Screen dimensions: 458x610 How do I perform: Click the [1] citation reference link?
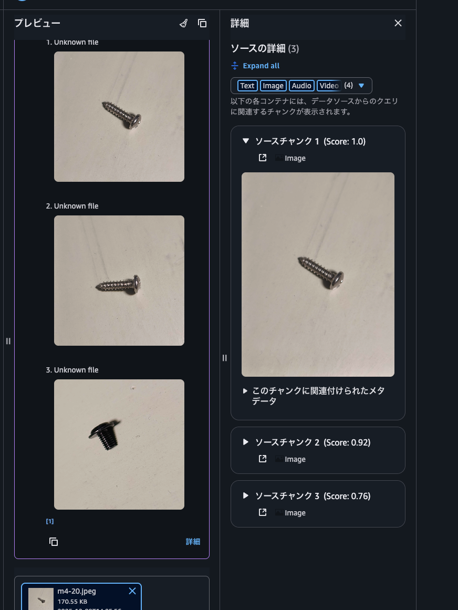pos(50,521)
